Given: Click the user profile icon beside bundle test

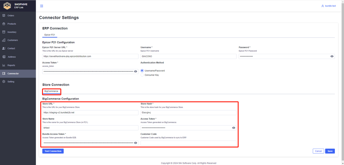Looking at the screenshot, I should pyautogui.click(x=322, y=6).
